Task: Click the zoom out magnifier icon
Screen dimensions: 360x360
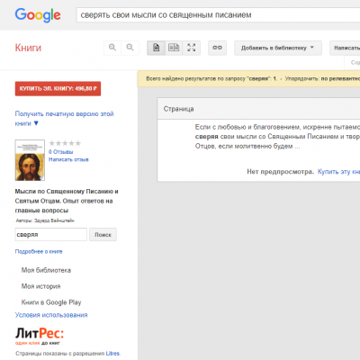Action: tap(130, 48)
